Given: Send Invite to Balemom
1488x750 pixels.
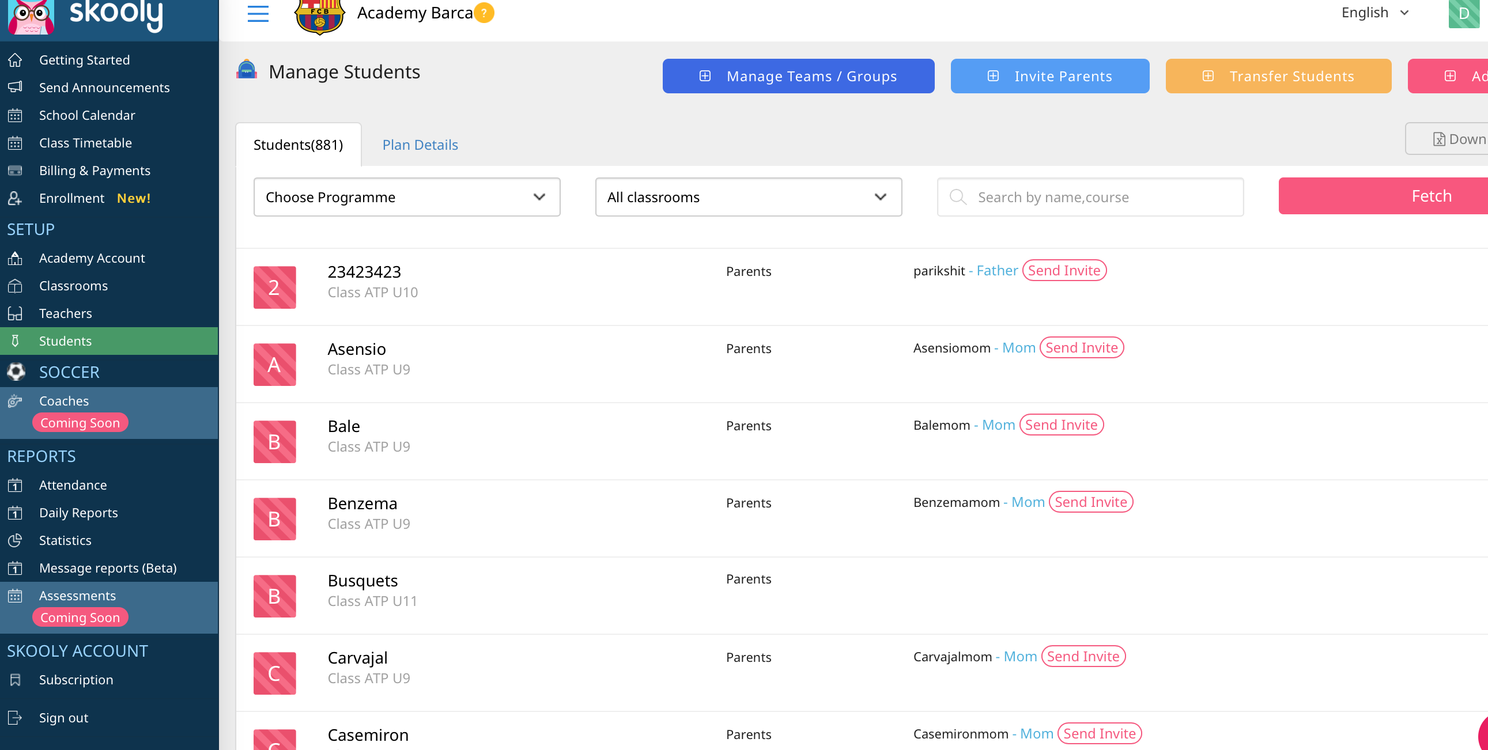Looking at the screenshot, I should (x=1061, y=425).
